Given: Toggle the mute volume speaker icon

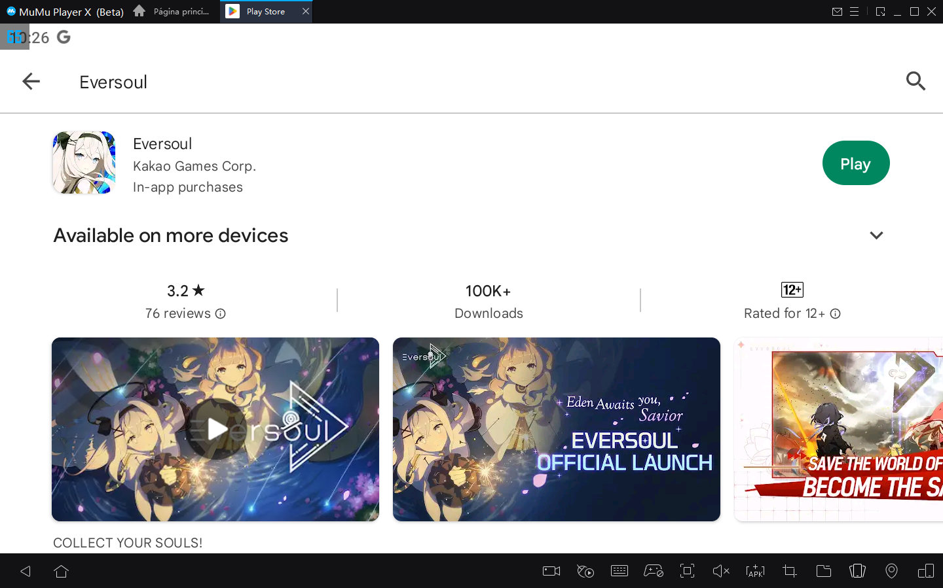Looking at the screenshot, I should pyautogui.click(x=721, y=571).
